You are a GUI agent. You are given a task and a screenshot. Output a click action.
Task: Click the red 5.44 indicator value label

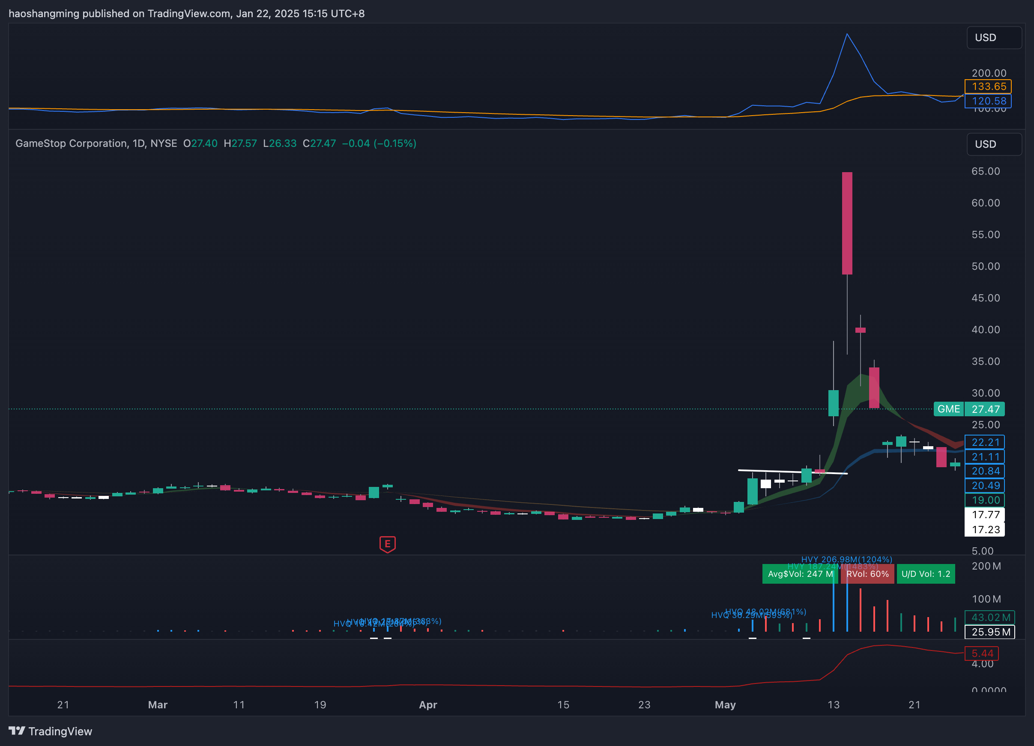(x=981, y=653)
